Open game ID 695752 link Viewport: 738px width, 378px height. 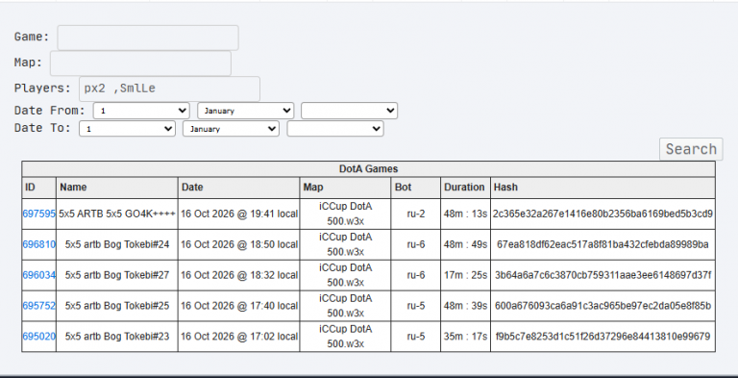tap(39, 306)
